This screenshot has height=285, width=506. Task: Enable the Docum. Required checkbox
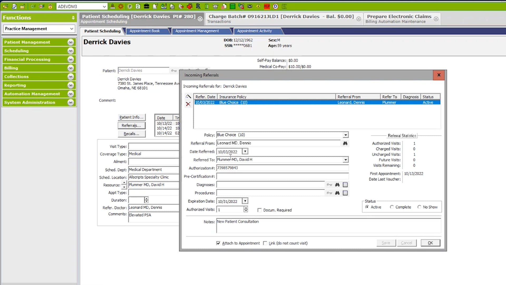(260, 210)
